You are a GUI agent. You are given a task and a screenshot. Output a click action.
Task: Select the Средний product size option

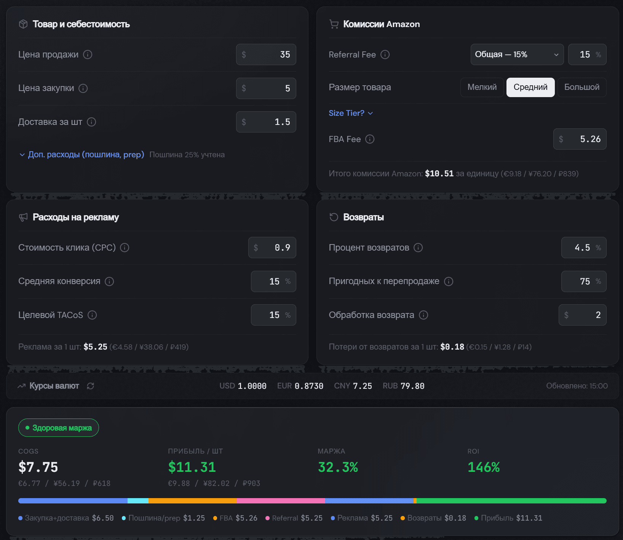click(530, 87)
